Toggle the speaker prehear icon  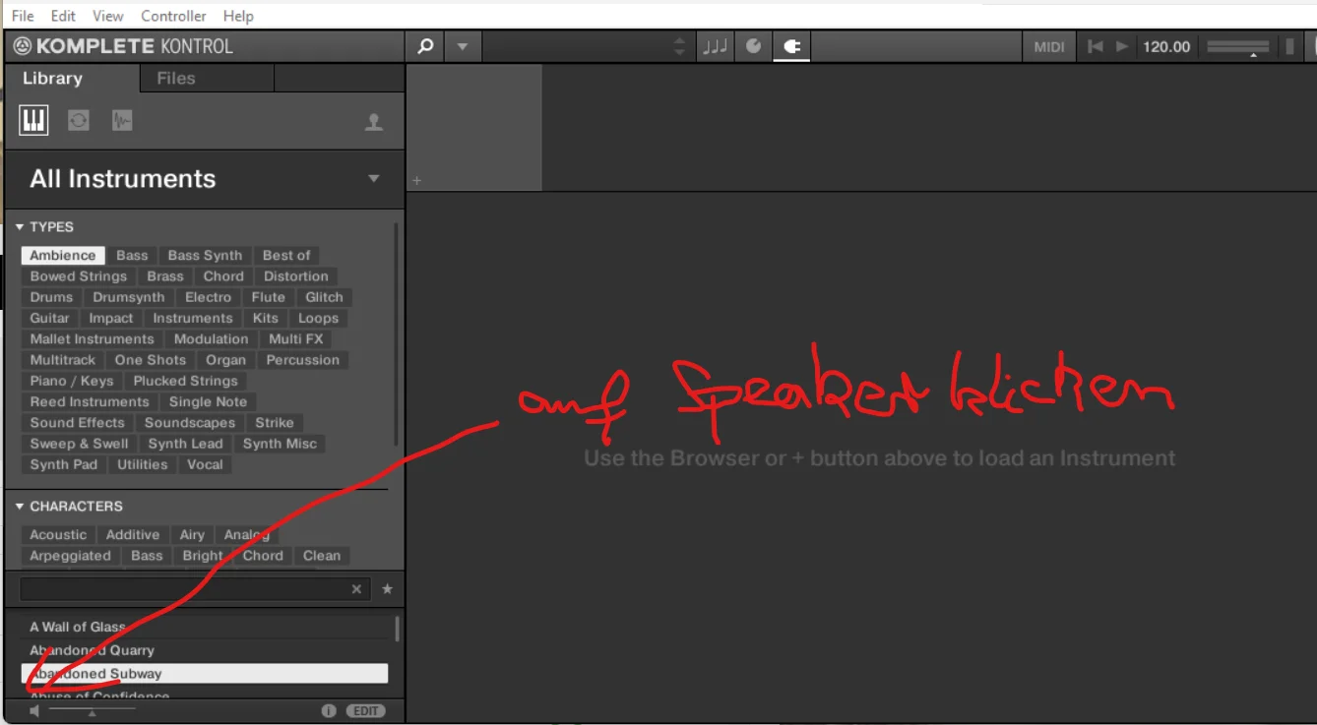click(34, 711)
